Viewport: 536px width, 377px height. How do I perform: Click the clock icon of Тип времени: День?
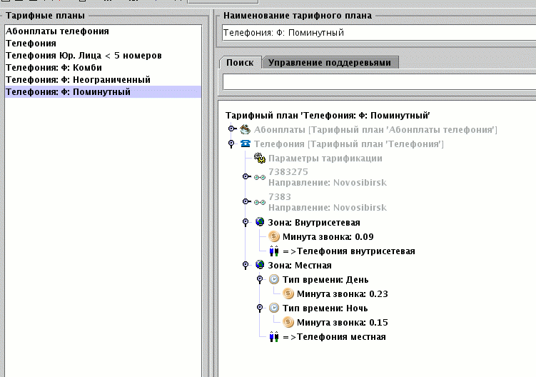(x=274, y=279)
